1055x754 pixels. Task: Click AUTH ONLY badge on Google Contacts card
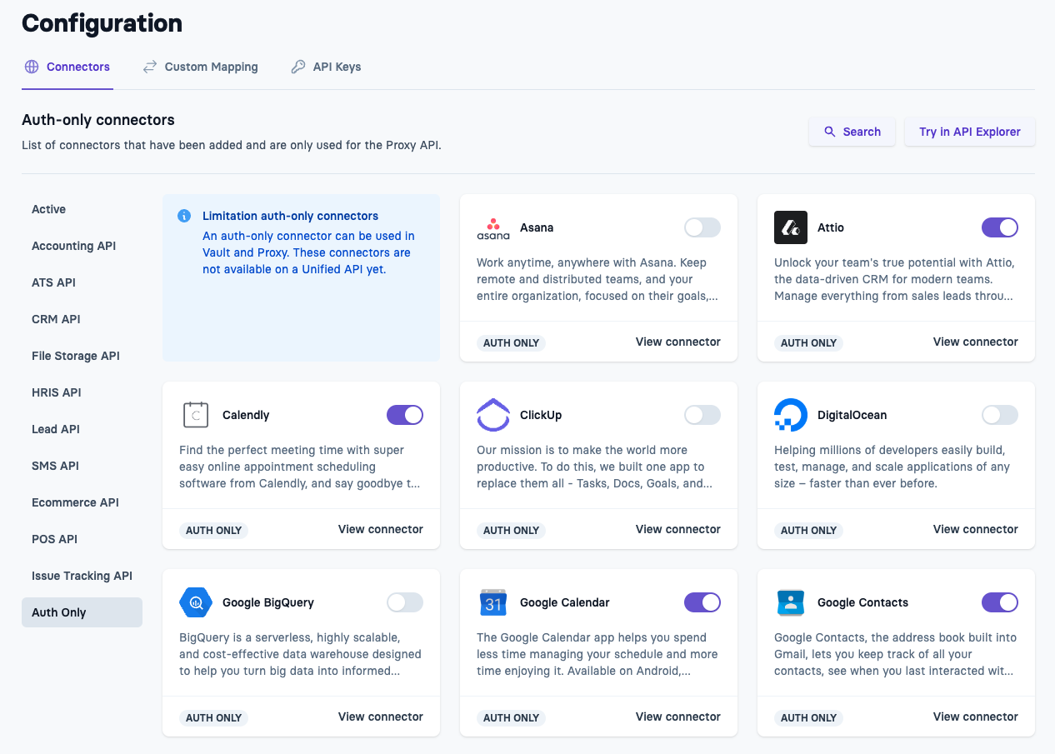click(808, 717)
